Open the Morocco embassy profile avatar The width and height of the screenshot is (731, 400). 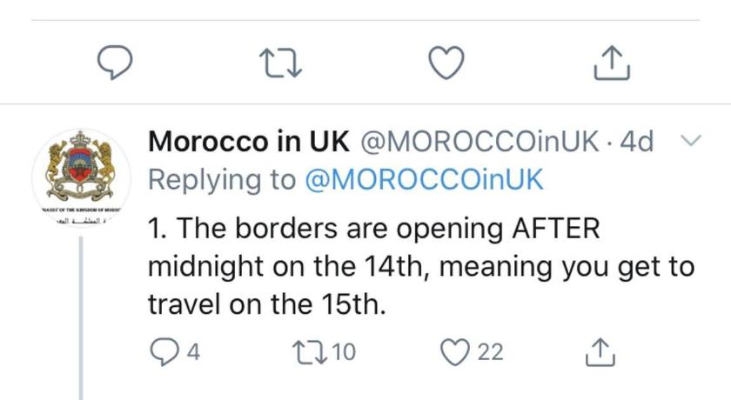[80, 172]
